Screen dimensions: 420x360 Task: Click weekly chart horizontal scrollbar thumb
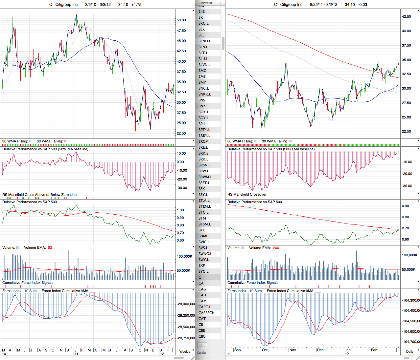tap(178, 358)
